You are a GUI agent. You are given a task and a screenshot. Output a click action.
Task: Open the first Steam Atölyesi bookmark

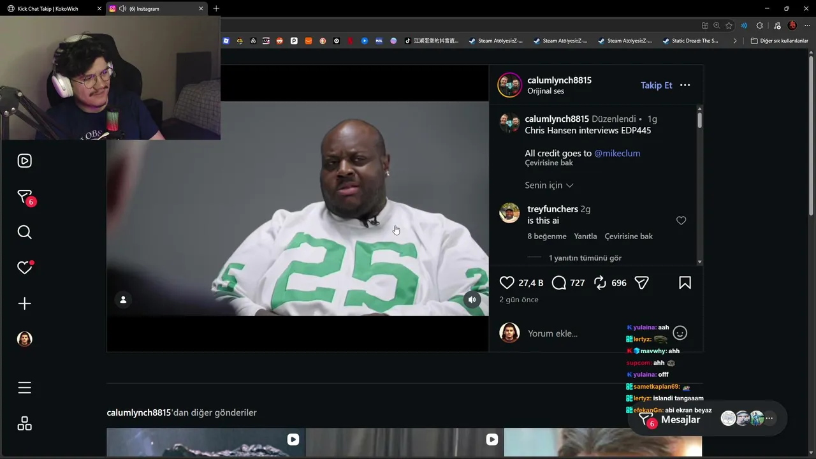tap(495, 41)
